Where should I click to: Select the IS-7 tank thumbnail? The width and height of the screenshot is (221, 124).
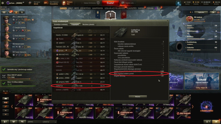(24, 100)
